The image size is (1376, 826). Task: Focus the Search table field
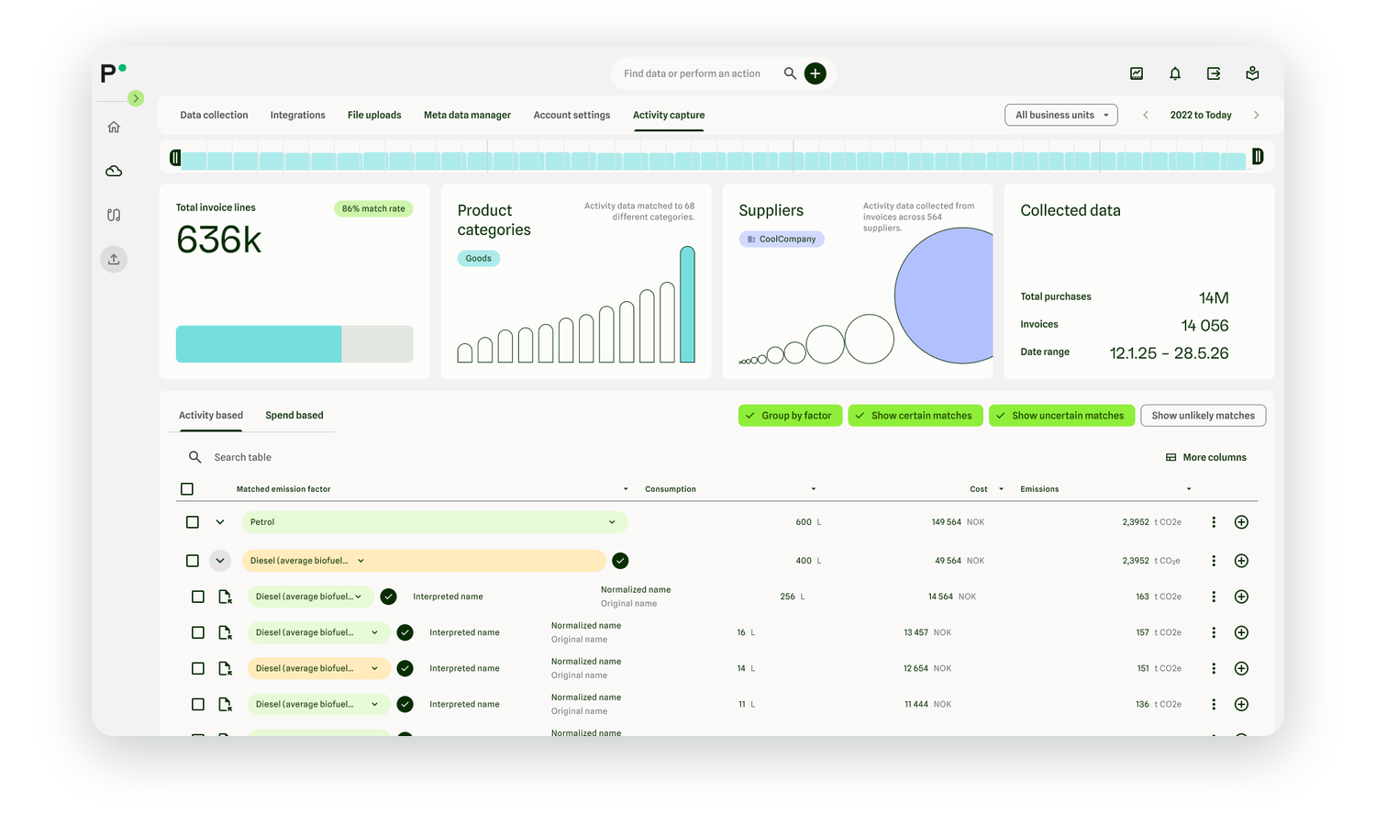point(243,457)
